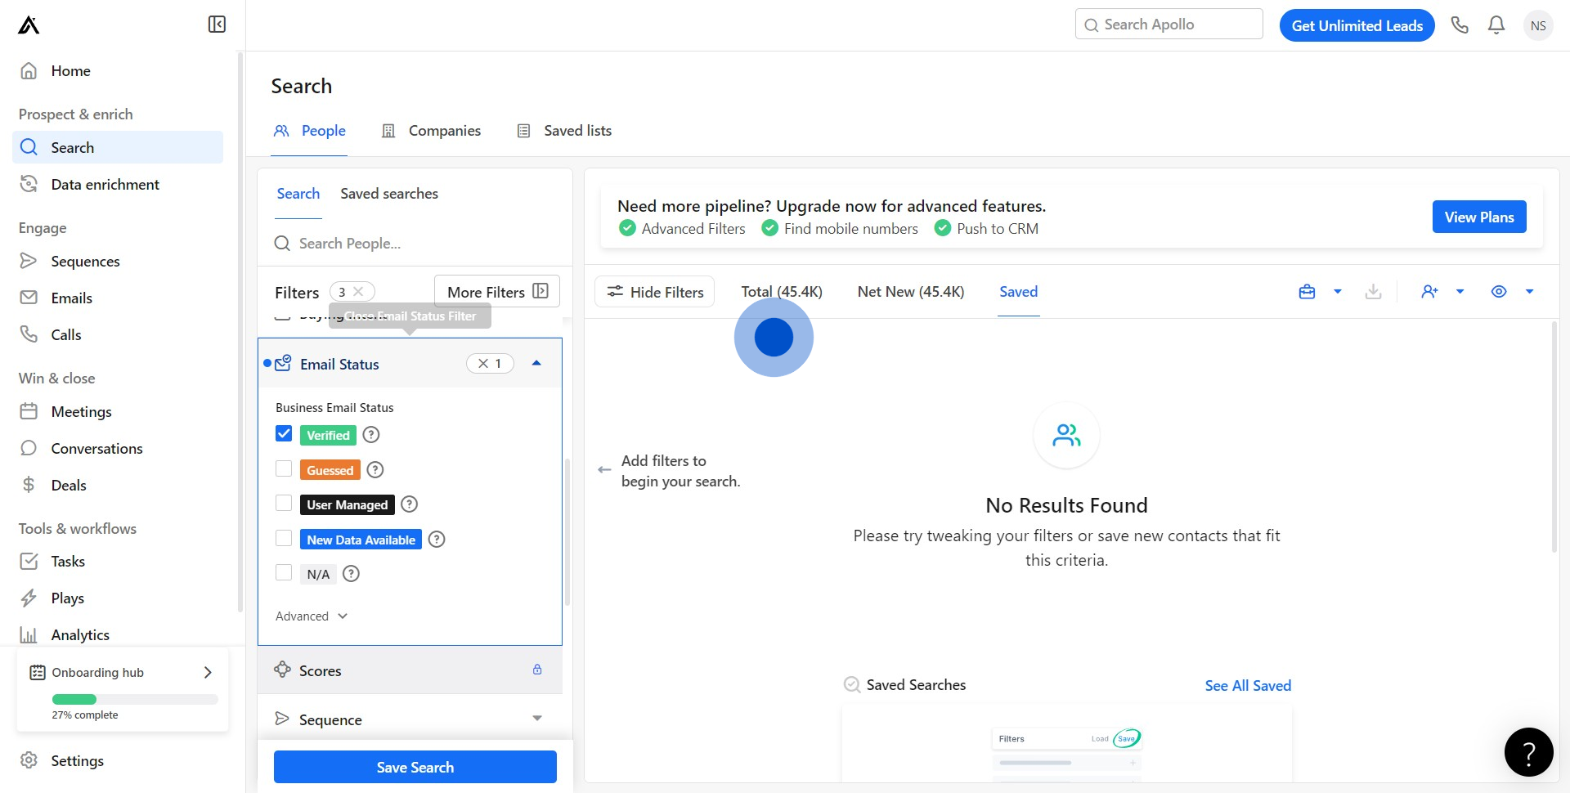Expand the Advanced email status options
The width and height of the screenshot is (1570, 793).
click(312, 616)
